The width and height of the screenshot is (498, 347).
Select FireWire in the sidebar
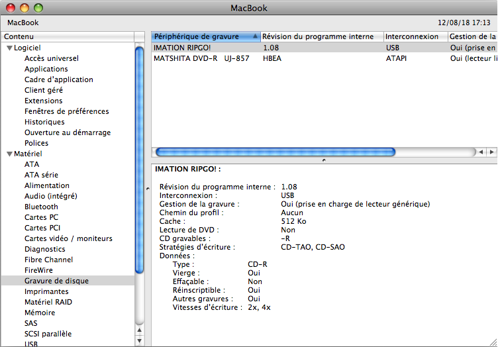point(39,270)
